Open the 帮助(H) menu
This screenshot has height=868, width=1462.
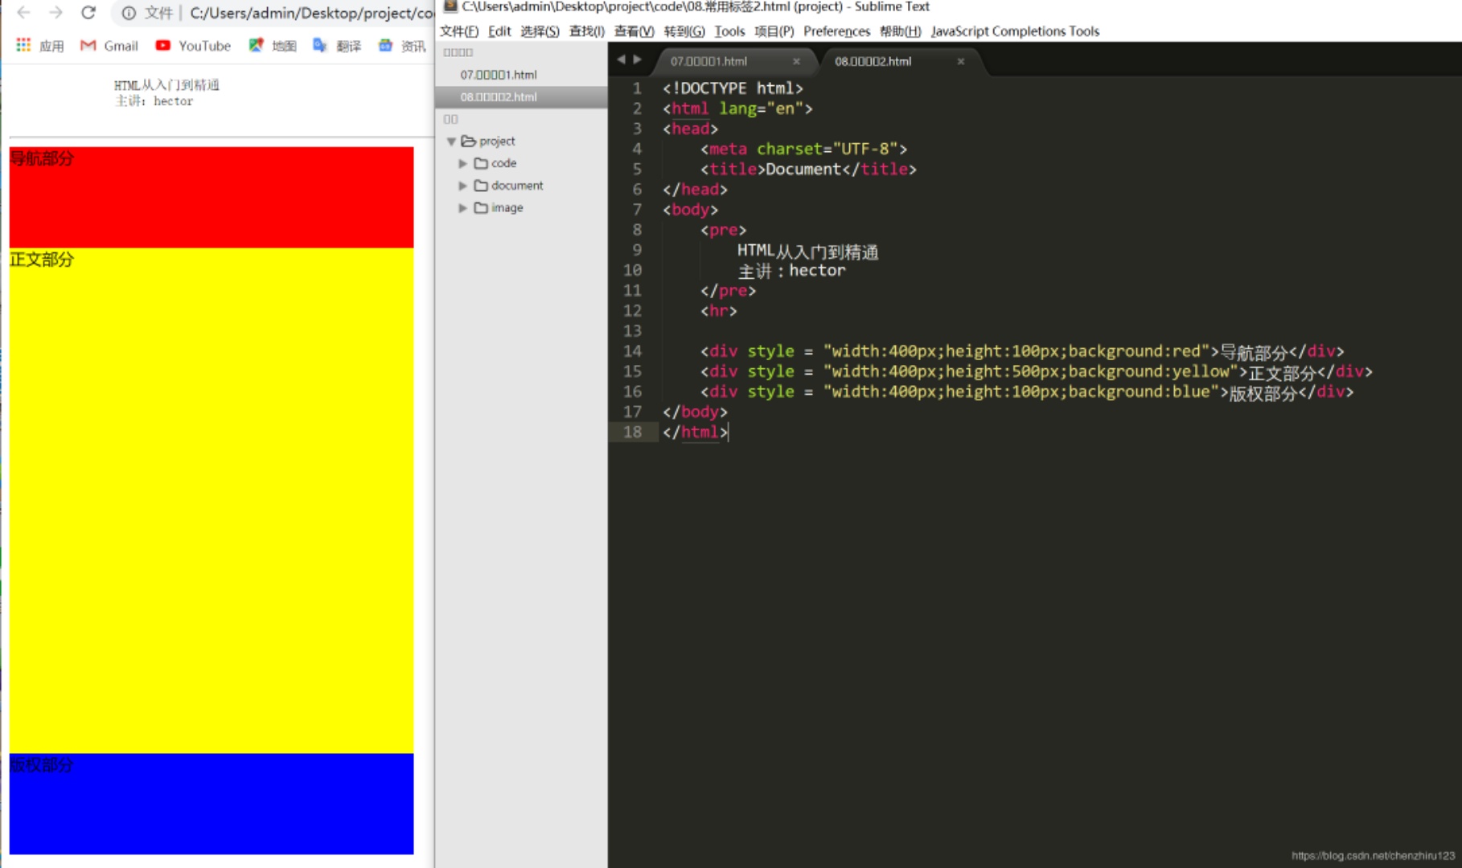(901, 31)
